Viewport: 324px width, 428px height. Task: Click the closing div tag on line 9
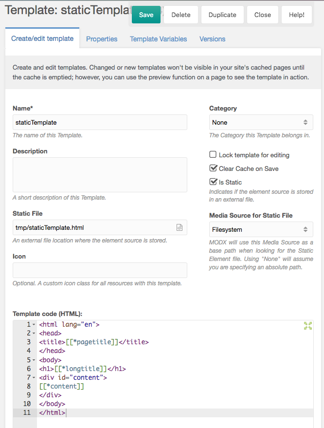tap(50, 395)
